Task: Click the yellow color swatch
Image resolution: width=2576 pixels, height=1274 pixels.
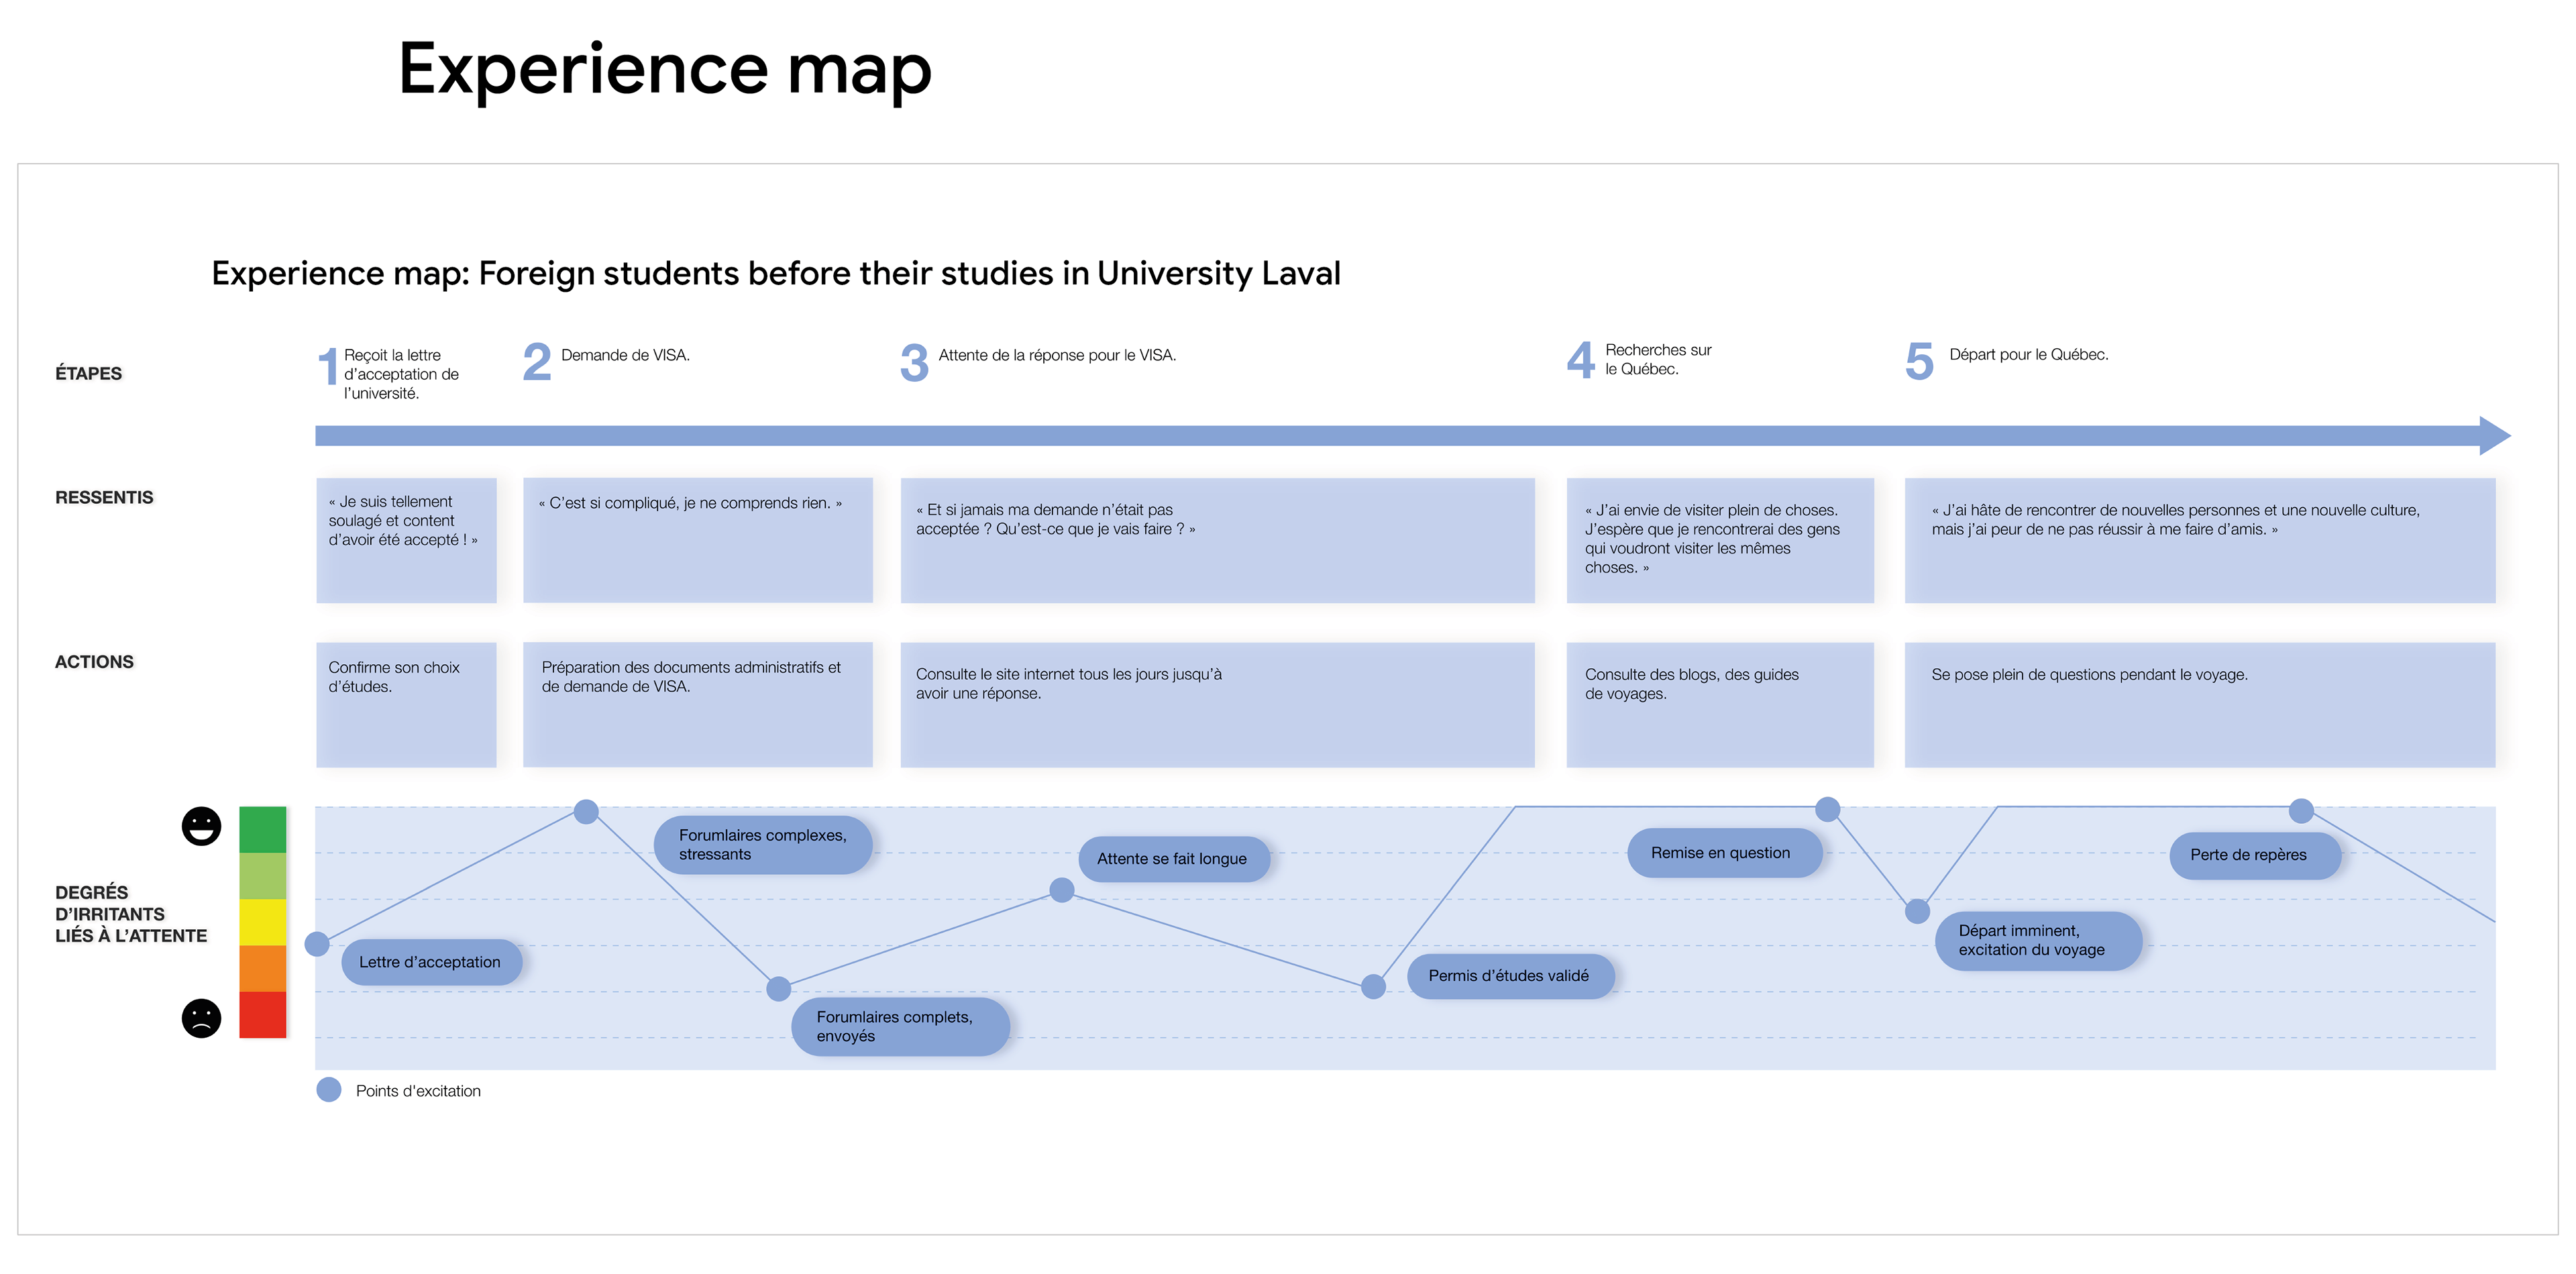Action: tap(263, 922)
